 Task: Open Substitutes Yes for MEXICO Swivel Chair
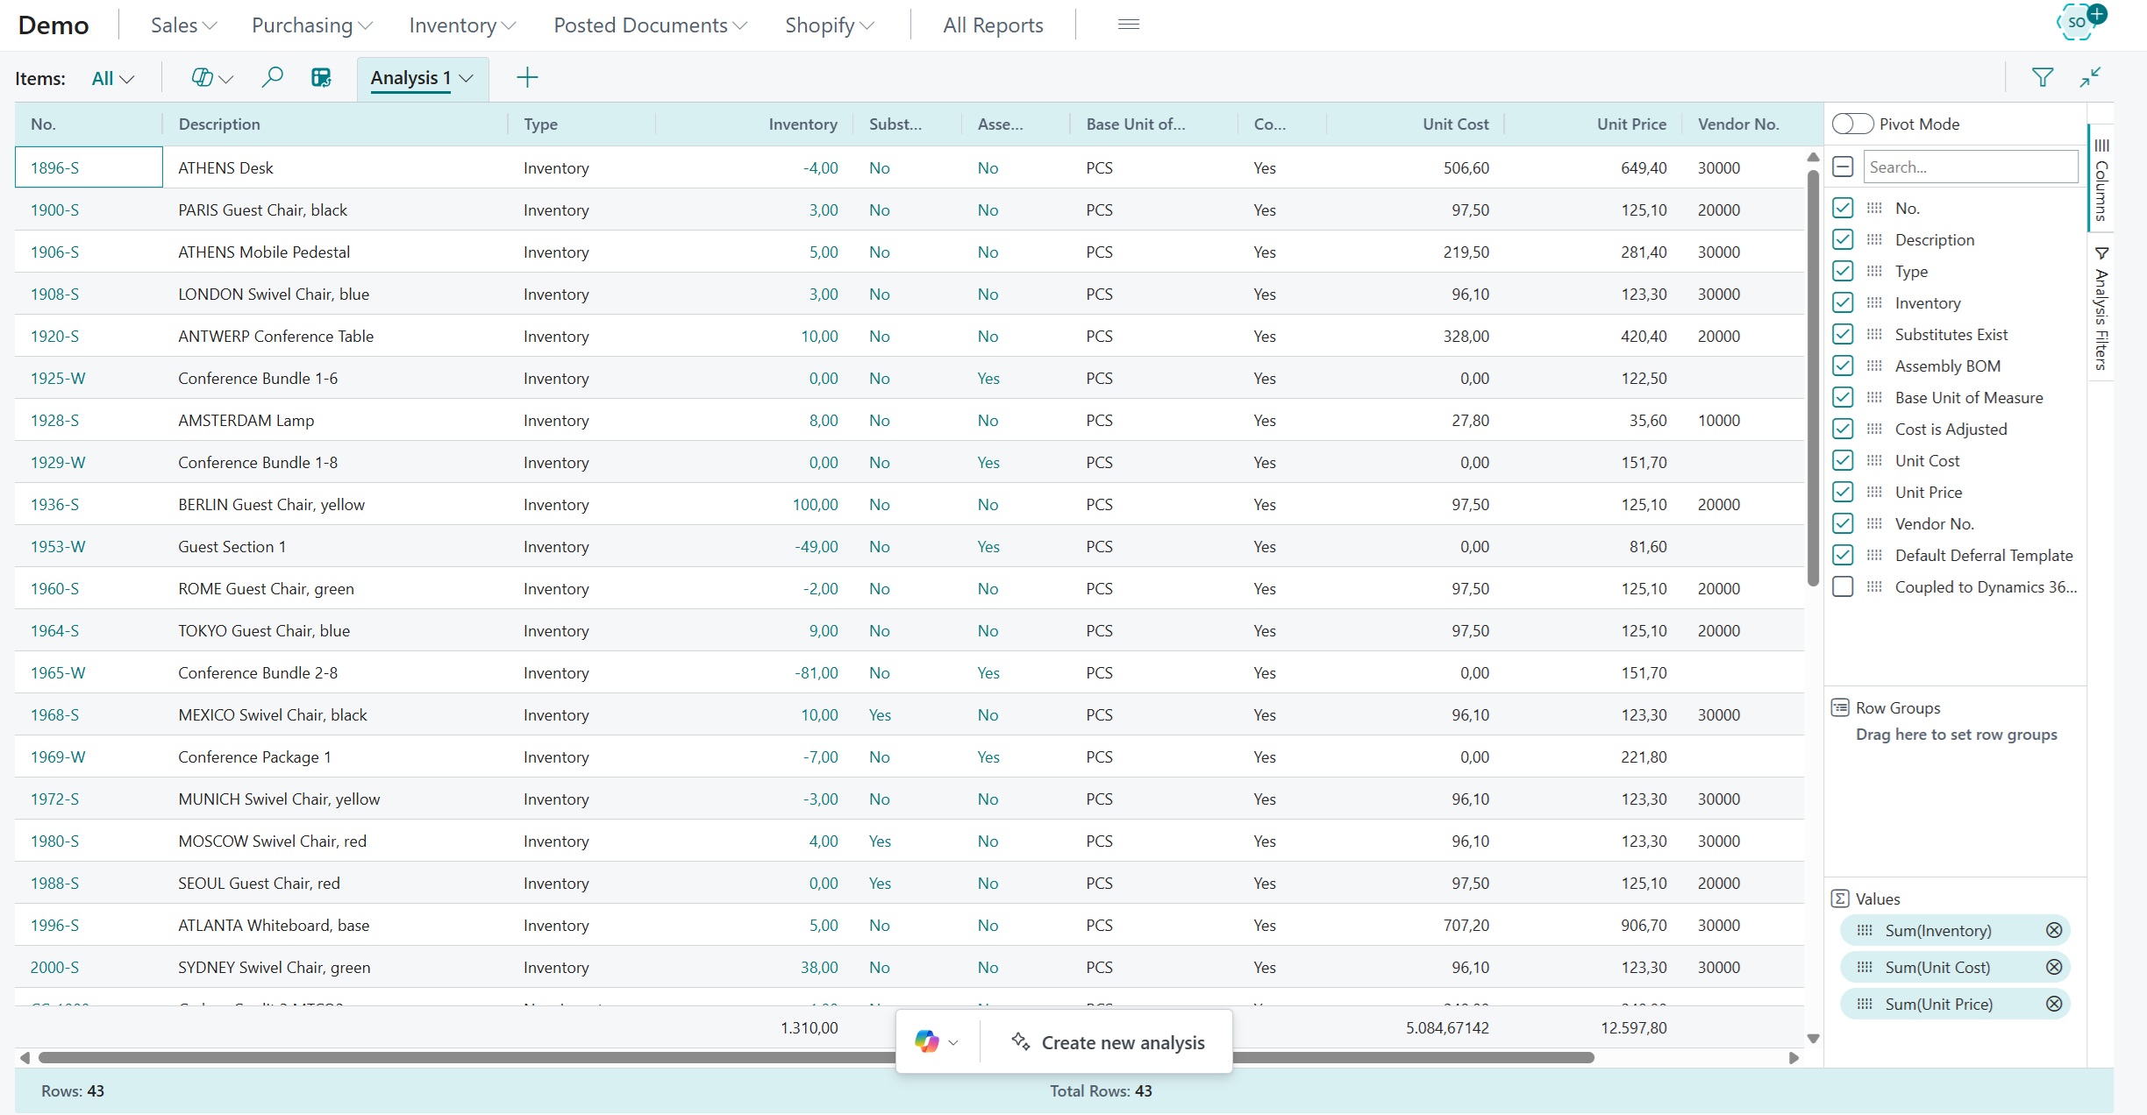coord(880,714)
